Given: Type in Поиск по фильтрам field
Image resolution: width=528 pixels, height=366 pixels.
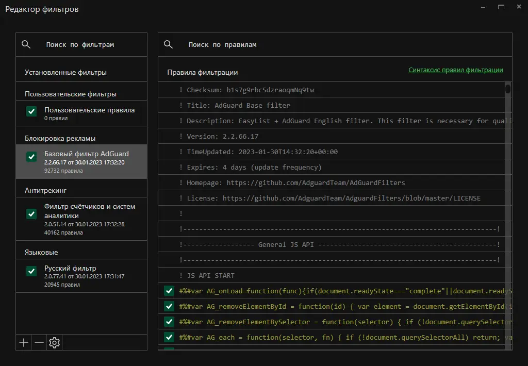Looking at the screenshot, I should coord(88,45).
